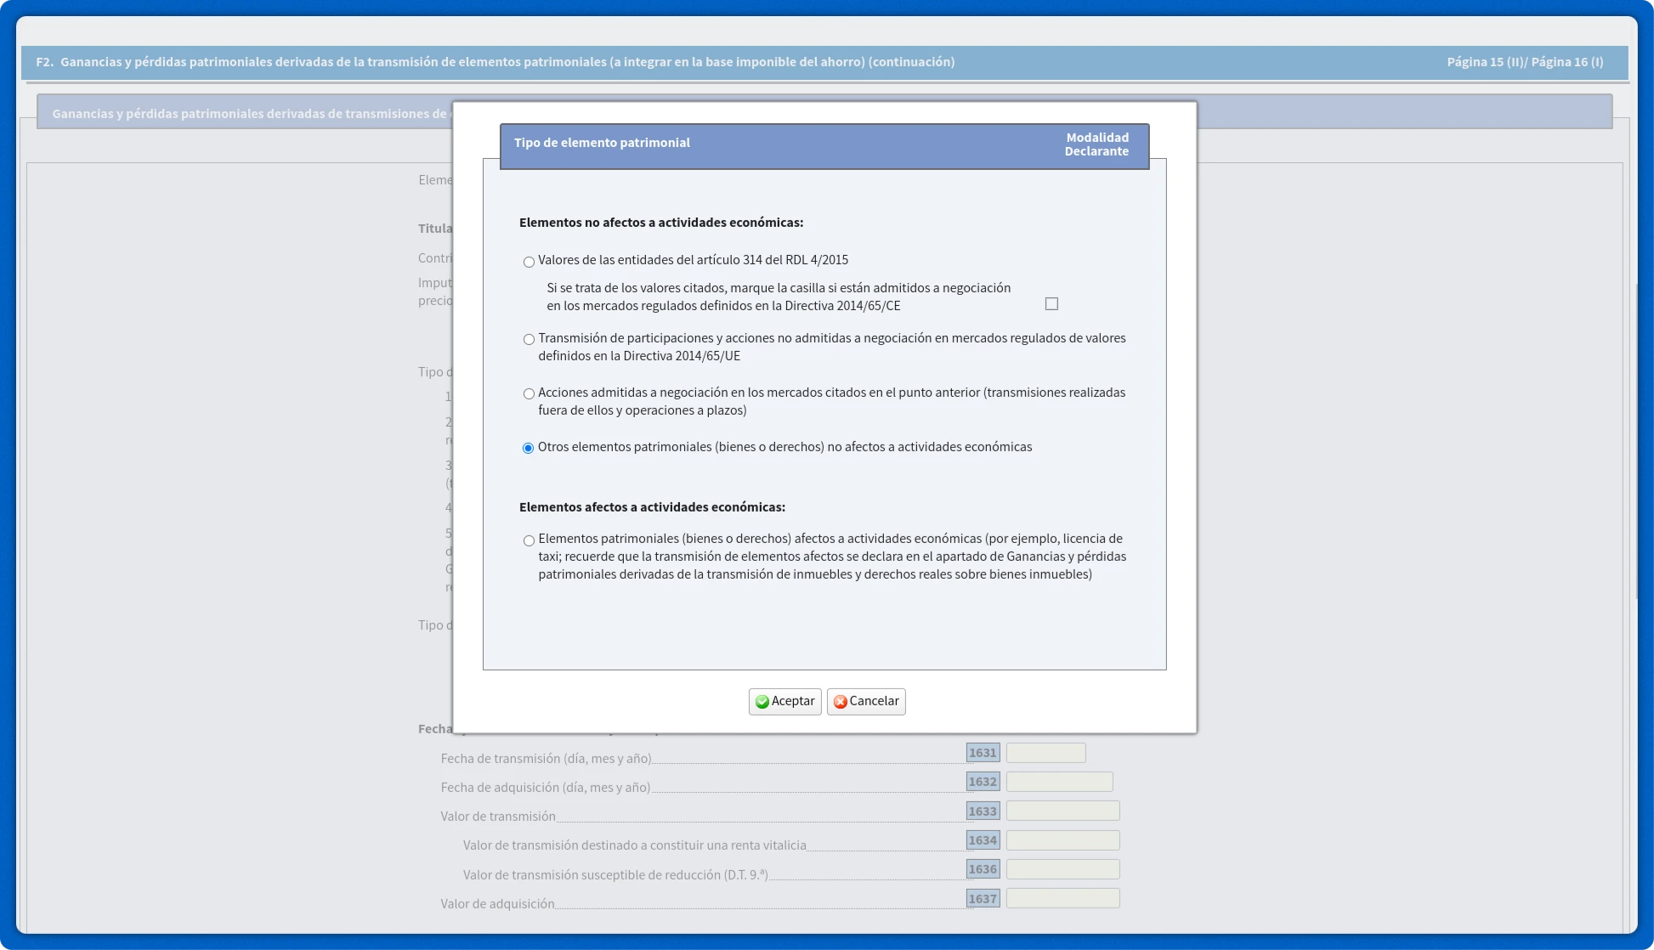
Task: Click the Fecha de adquisición input field 1632
Action: 1059,782
